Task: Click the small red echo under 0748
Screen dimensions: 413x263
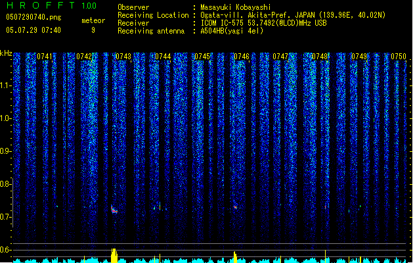Action: [x=325, y=207]
